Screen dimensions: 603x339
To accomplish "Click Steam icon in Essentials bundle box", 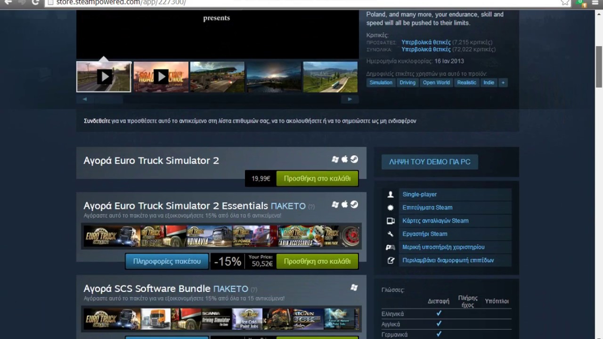I will coord(354,204).
